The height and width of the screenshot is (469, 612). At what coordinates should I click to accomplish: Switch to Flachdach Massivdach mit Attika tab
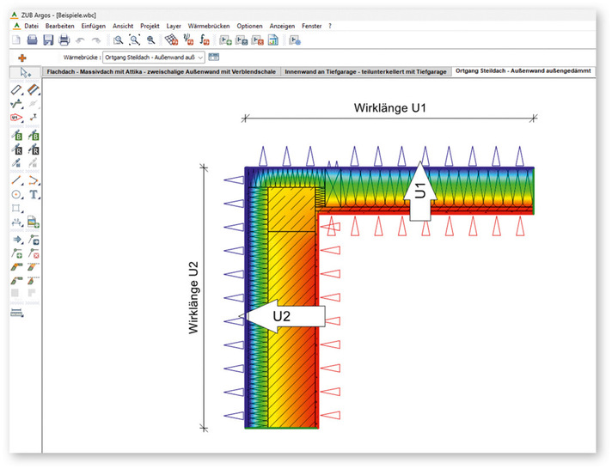[x=162, y=72]
